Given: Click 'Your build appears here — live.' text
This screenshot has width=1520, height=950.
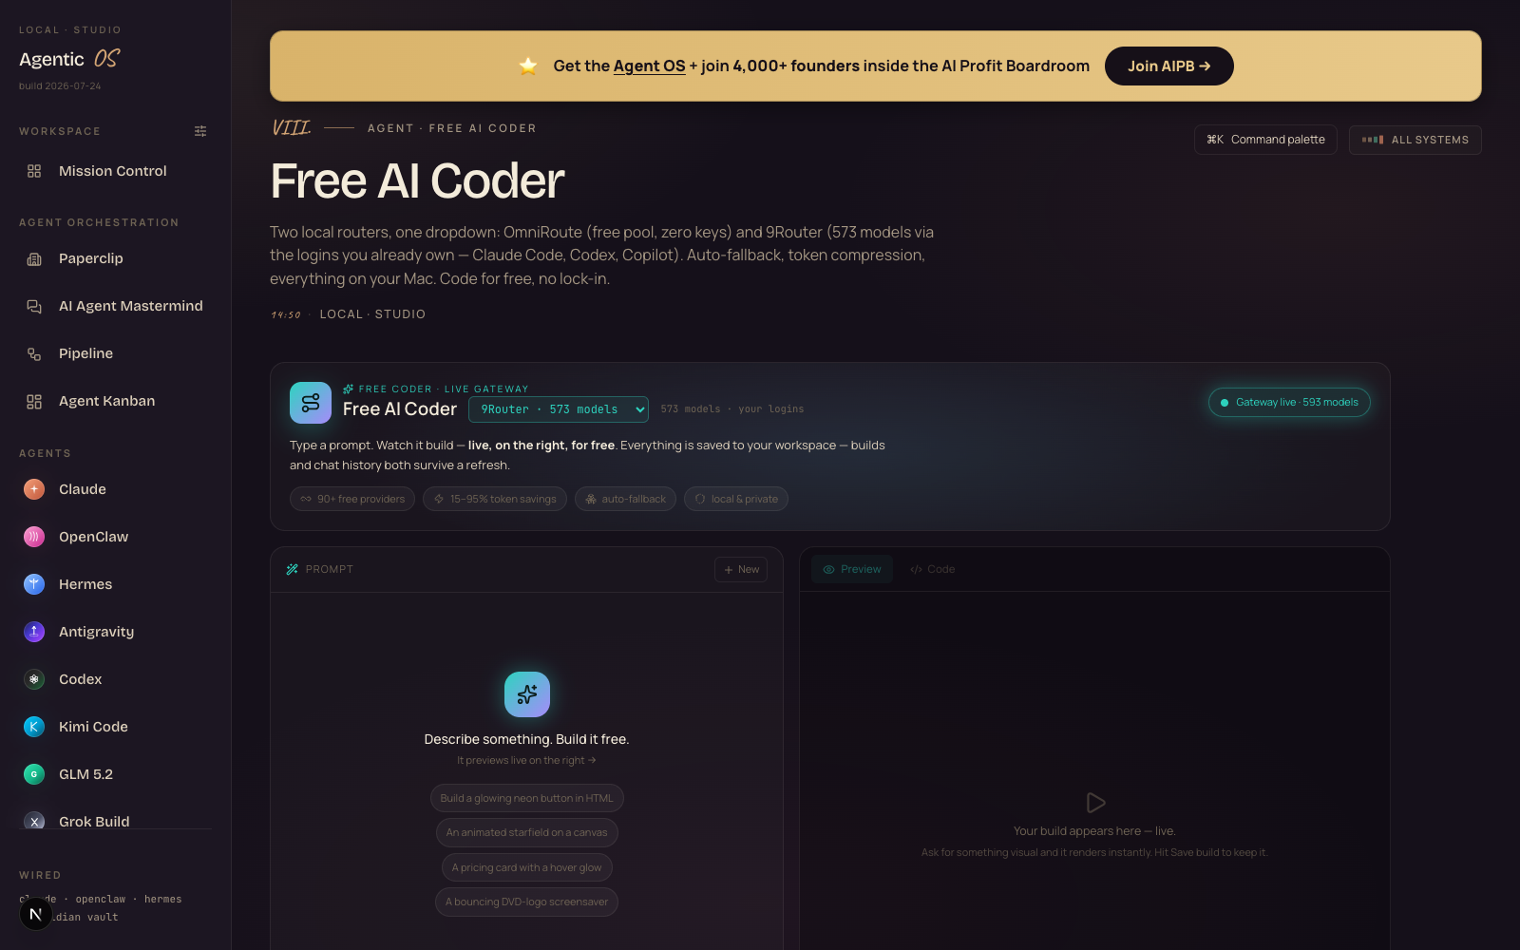Looking at the screenshot, I should click(1094, 831).
